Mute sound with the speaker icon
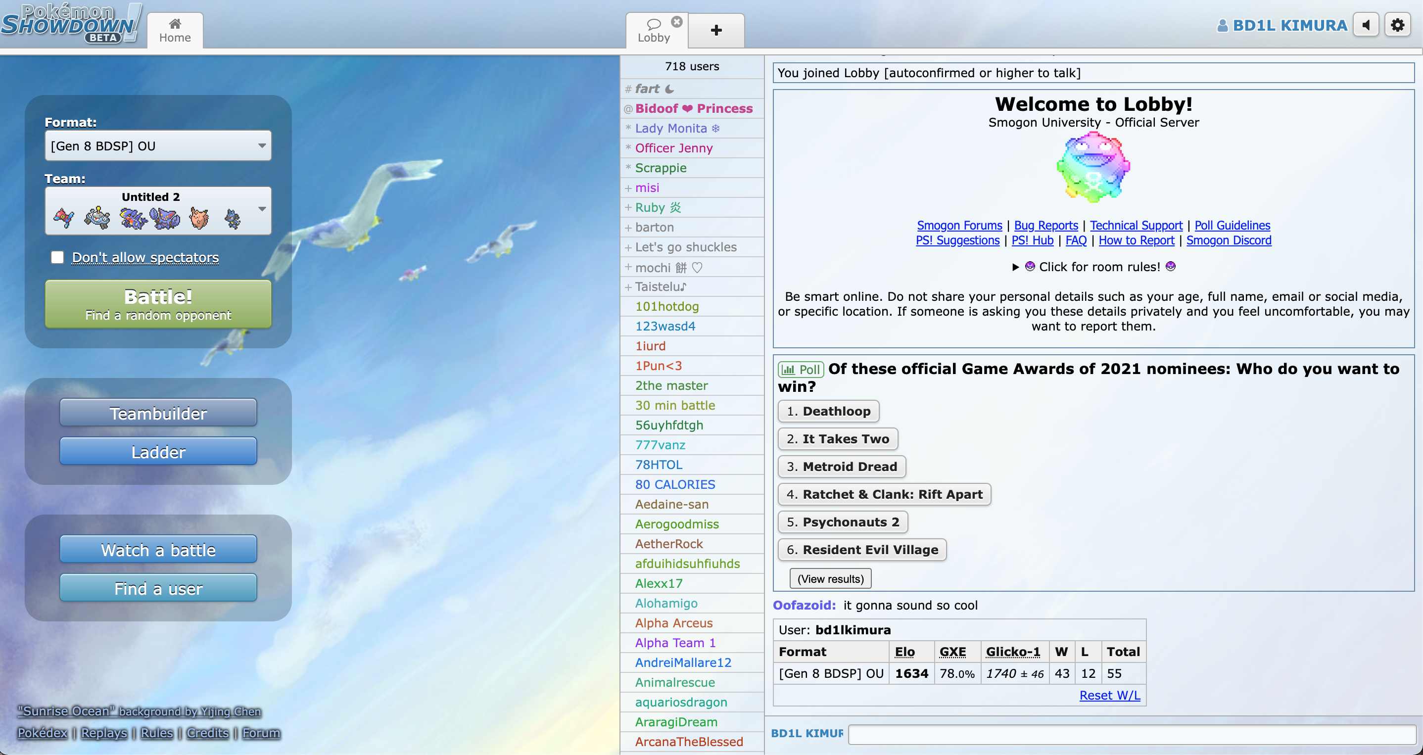 coord(1367,25)
